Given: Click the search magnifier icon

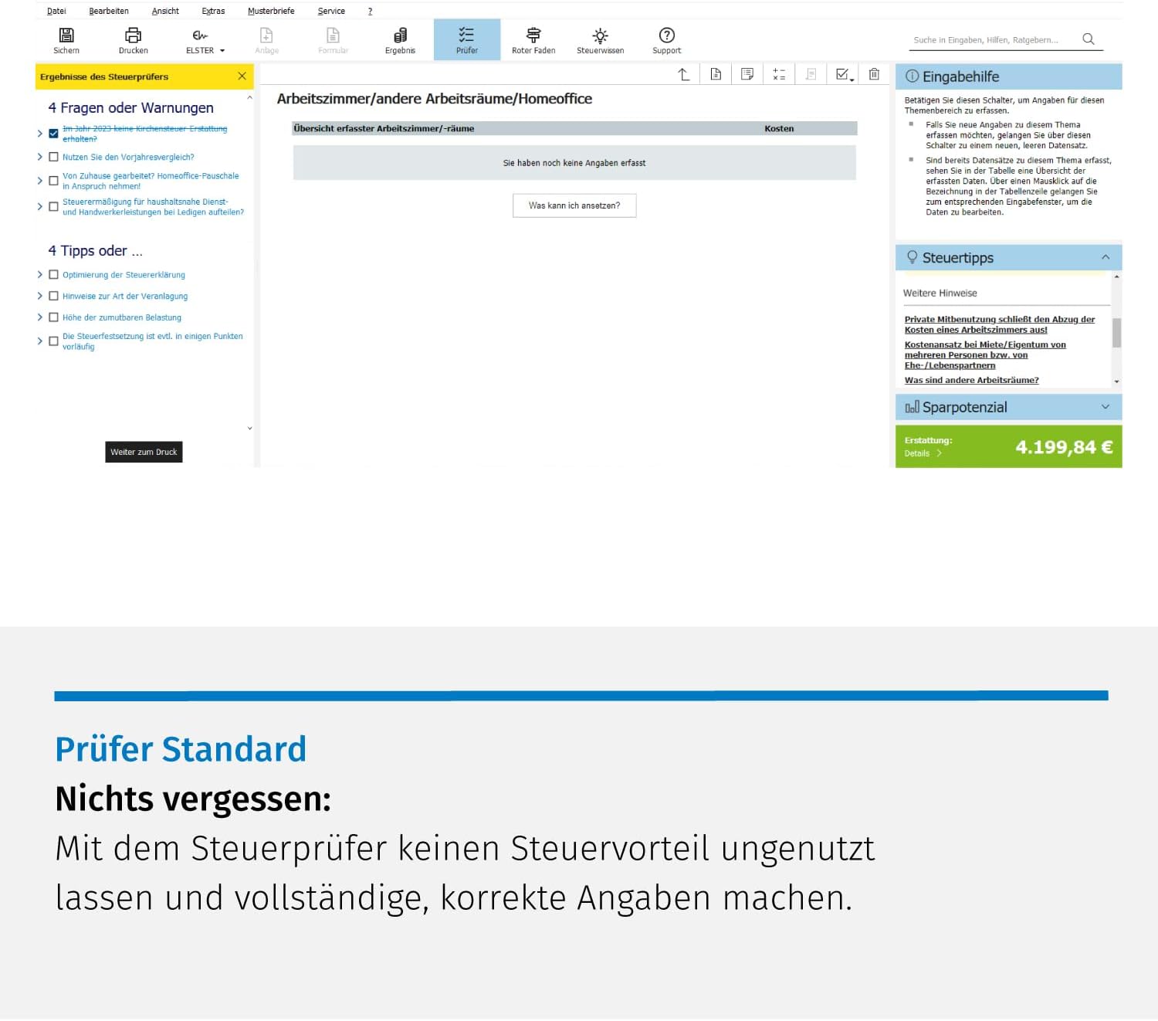Looking at the screenshot, I should pyautogui.click(x=1089, y=39).
